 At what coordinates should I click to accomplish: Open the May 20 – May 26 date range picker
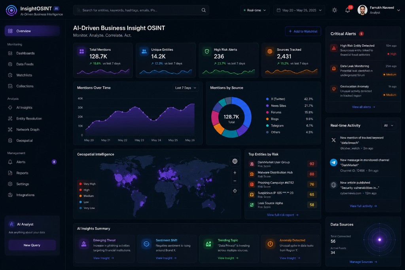(299, 10)
